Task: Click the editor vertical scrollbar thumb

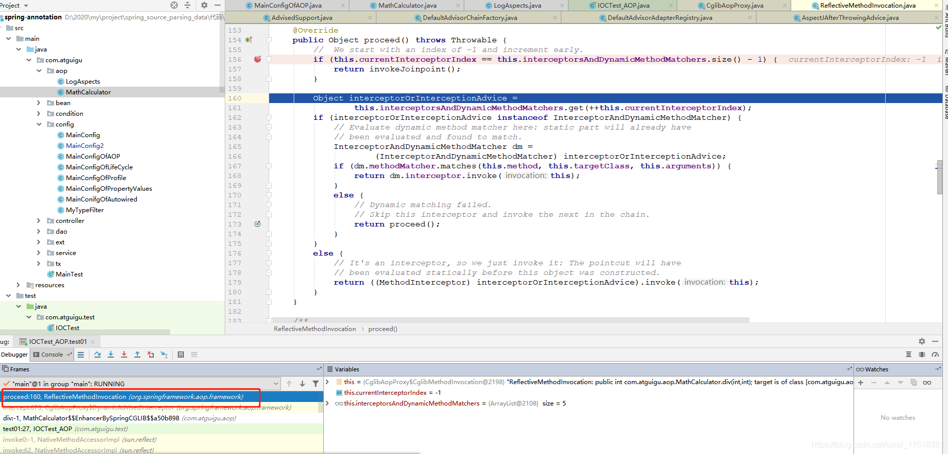Action: coord(940,177)
